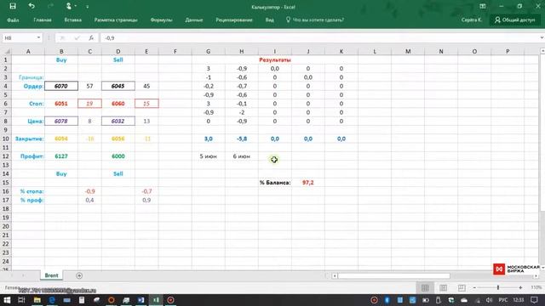Select column G header
545x306 pixels.
(208, 51)
